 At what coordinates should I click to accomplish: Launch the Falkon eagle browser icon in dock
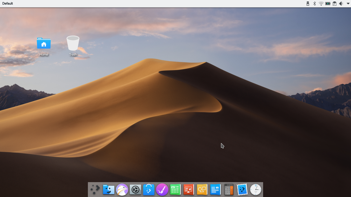click(122, 190)
